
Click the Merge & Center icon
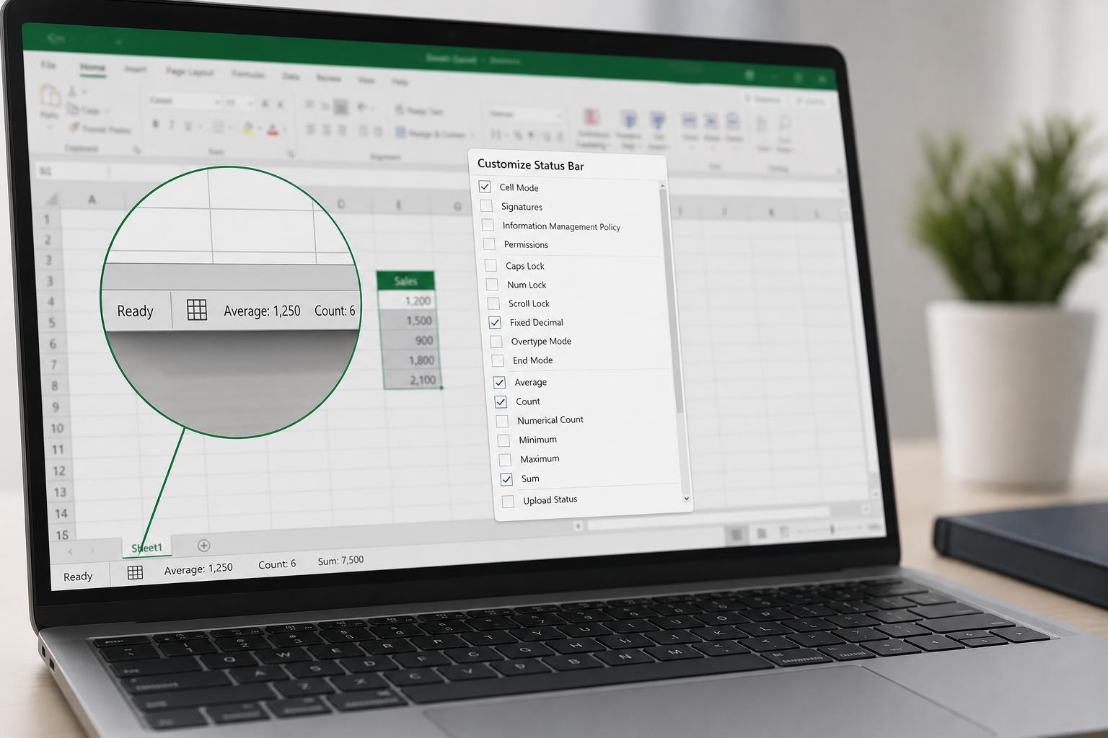400,133
